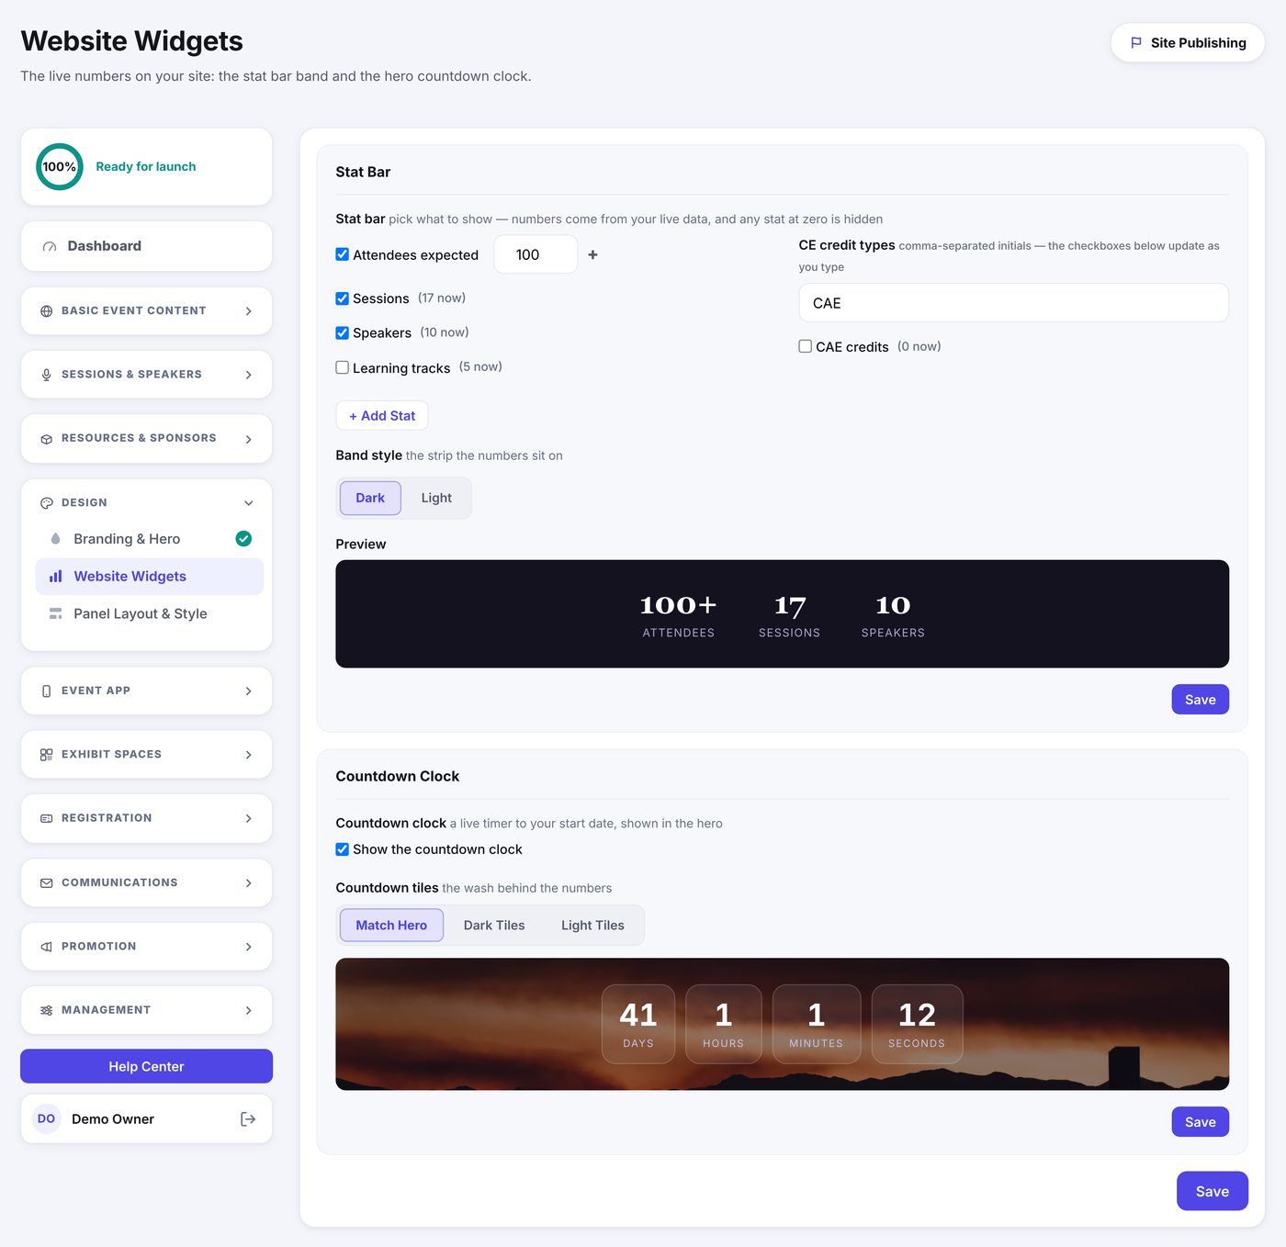1286x1247 pixels.
Task: Select Match Hero countdown tiles
Action: tap(391, 925)
